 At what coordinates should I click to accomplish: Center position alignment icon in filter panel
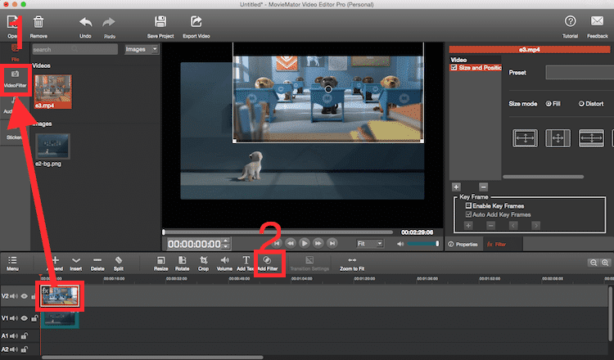click(558, 138)
